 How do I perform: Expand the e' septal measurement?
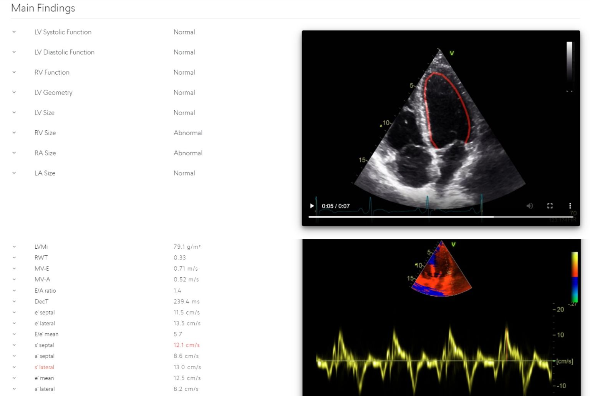click(x=14, y=313)
